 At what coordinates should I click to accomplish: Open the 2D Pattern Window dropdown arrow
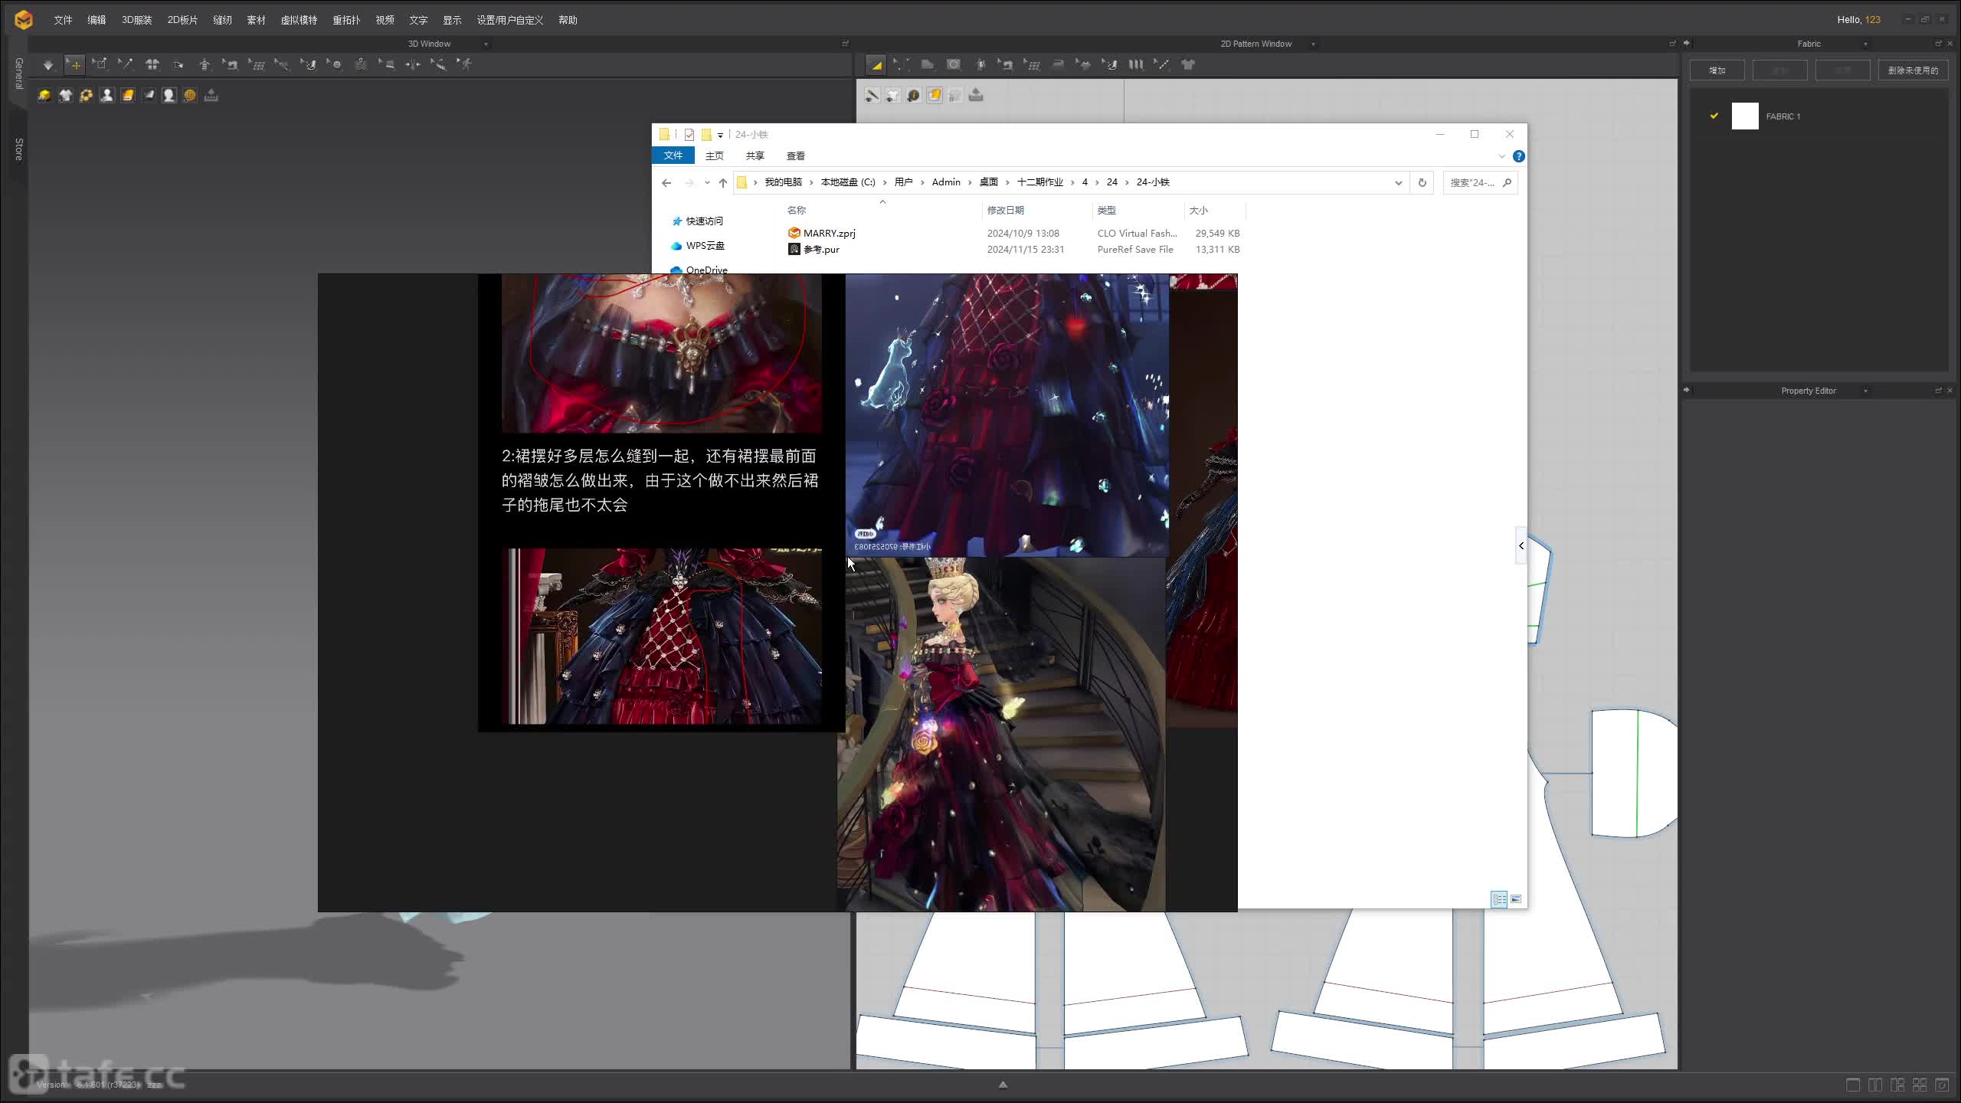coord(1313,44)
